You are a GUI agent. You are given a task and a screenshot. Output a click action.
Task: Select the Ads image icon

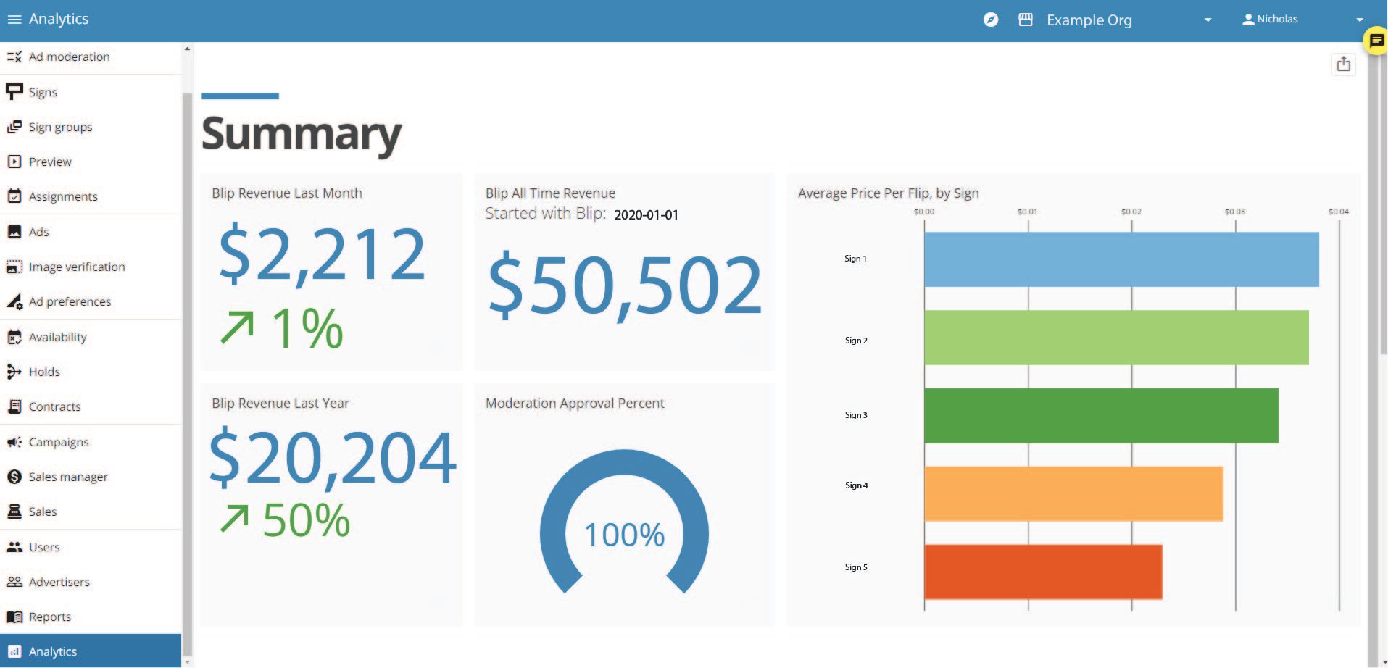pyautogui.click(x=14, y=231)
